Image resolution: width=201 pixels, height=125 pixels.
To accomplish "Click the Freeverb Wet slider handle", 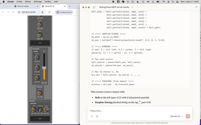I will click(44, 68).
